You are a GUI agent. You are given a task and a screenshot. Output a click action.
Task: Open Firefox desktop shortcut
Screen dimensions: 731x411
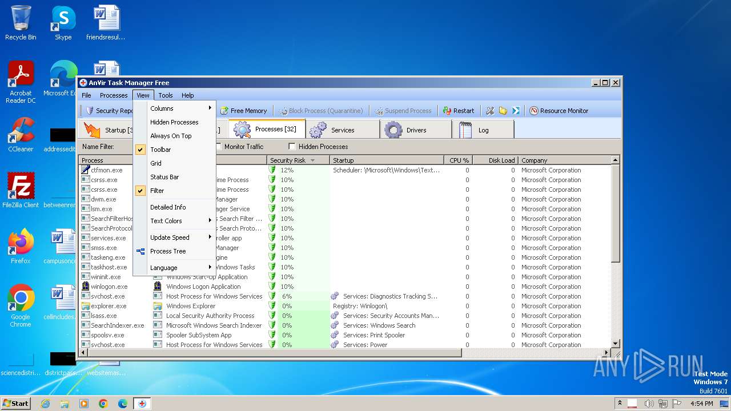click(21, 247)
